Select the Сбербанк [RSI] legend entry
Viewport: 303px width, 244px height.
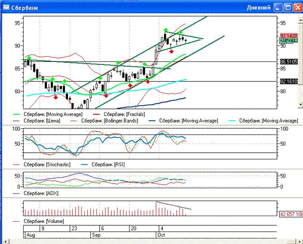coord(103,165)
